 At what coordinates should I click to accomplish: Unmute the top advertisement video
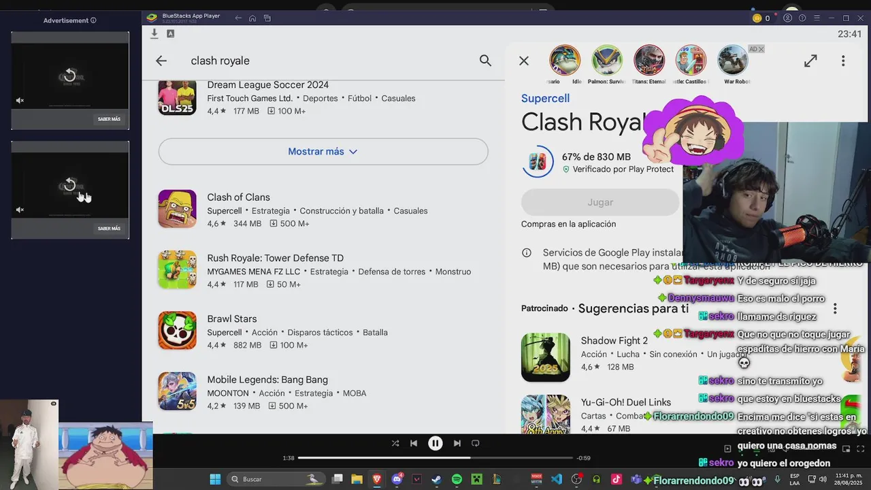tap(20, 101)
